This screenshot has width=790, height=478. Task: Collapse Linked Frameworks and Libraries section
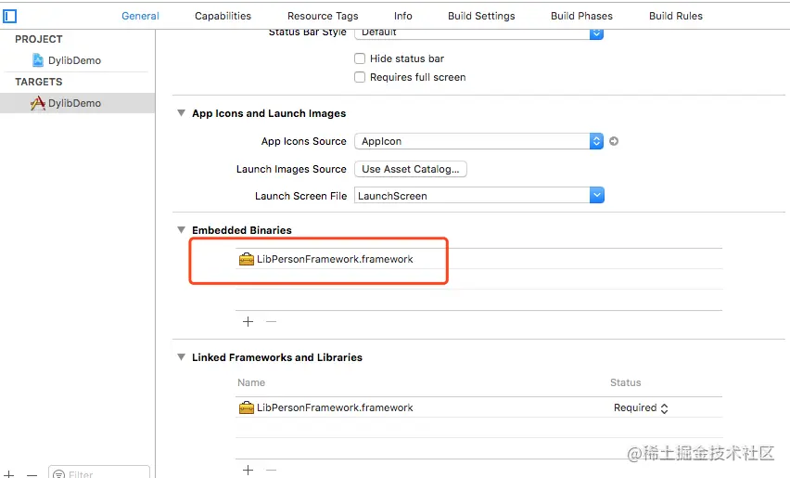(181, 357)
